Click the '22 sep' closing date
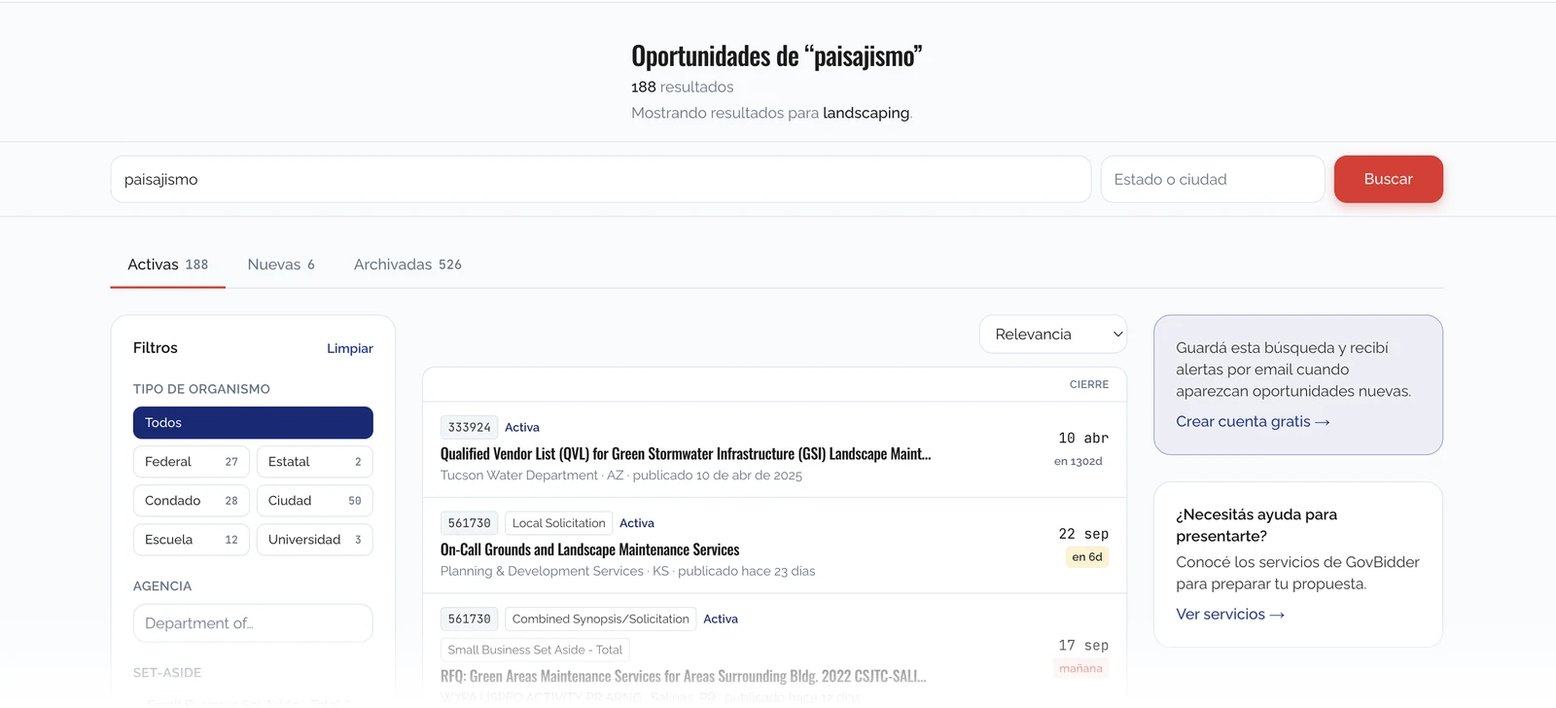The height and width of the screenshot is (708, 1556). (x=1083, y=534)
